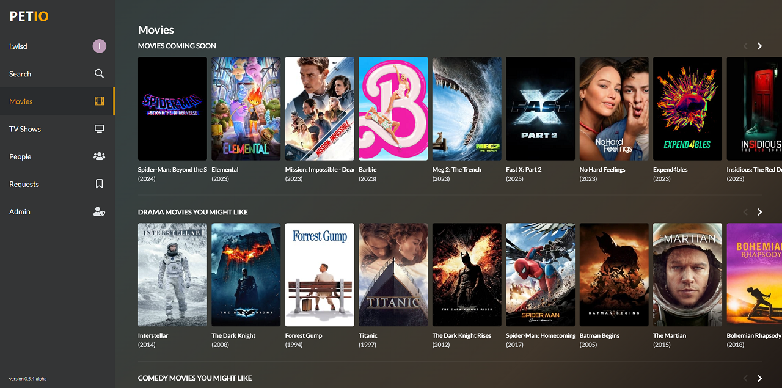Screen dimensions: 782x388
Task: Open the Elemental movie poster
Action: 246,108
